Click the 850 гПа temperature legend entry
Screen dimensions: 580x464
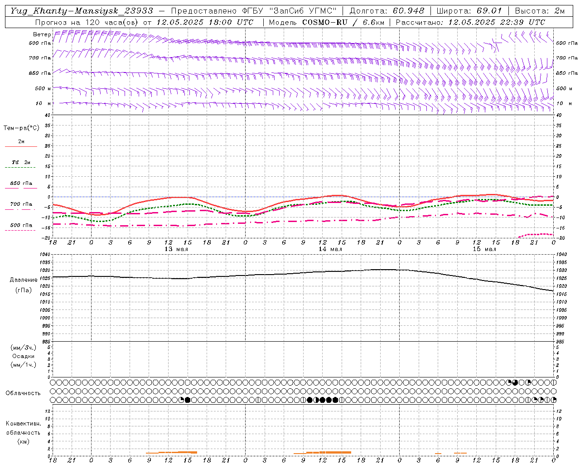[x=21, y=184]
